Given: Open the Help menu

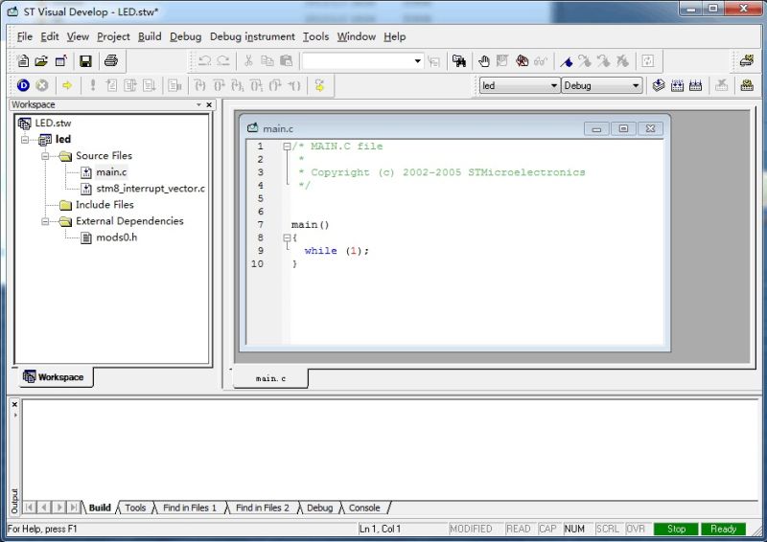Looking at the screenshot, I should [x=394, y=36].
